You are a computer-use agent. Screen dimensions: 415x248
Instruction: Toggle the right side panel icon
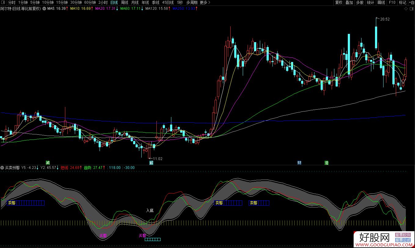(411, 9)
